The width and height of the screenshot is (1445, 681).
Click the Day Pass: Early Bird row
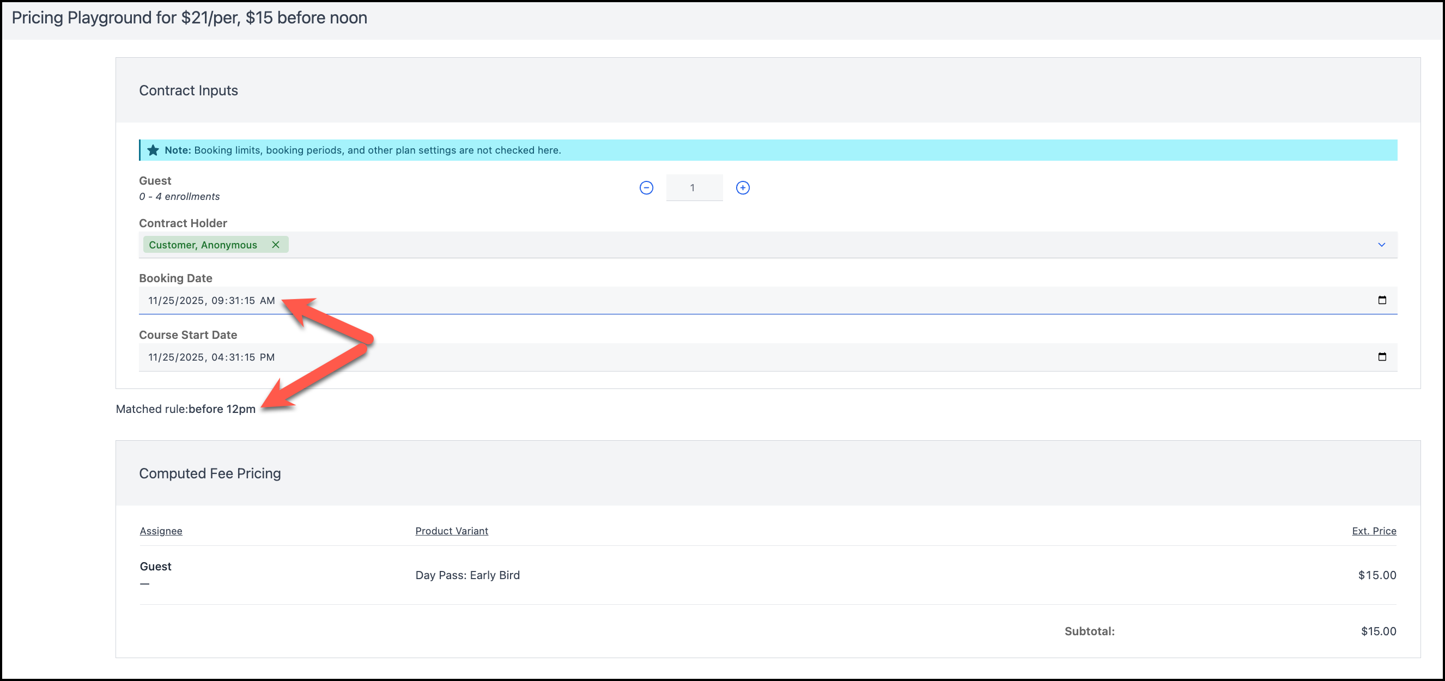pyautogui.click(x=467, y=575)
